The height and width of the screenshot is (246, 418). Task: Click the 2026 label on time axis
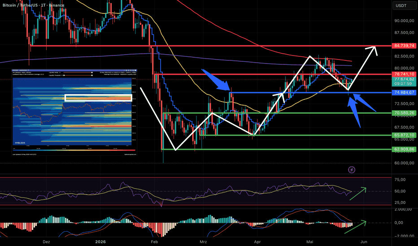(100, 242)
